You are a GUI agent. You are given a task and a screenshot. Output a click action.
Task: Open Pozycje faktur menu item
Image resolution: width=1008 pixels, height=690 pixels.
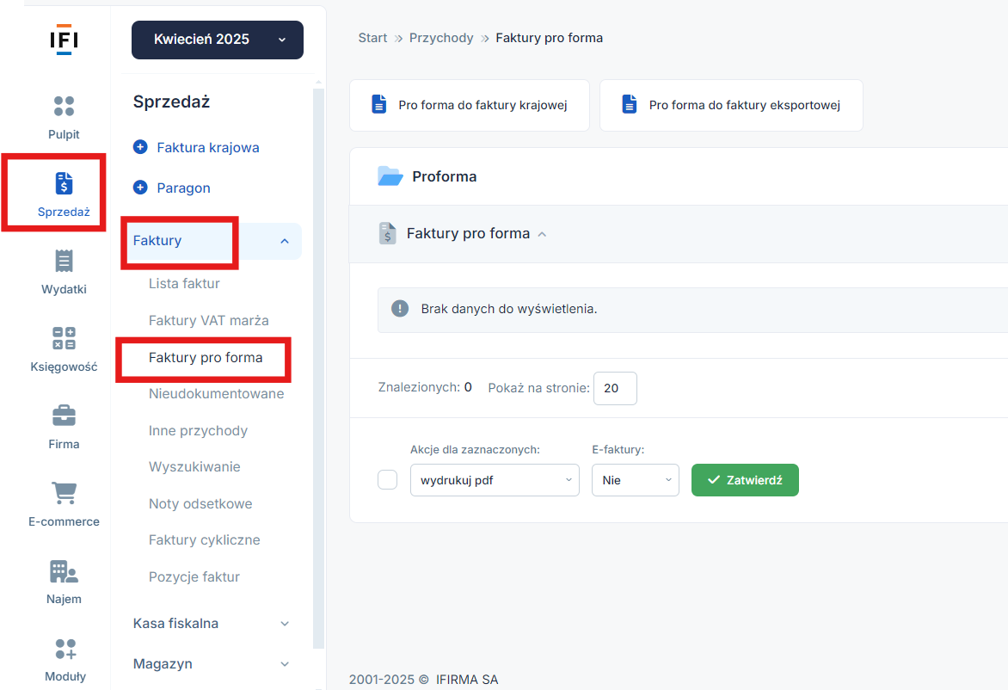(x=194, y=576)
